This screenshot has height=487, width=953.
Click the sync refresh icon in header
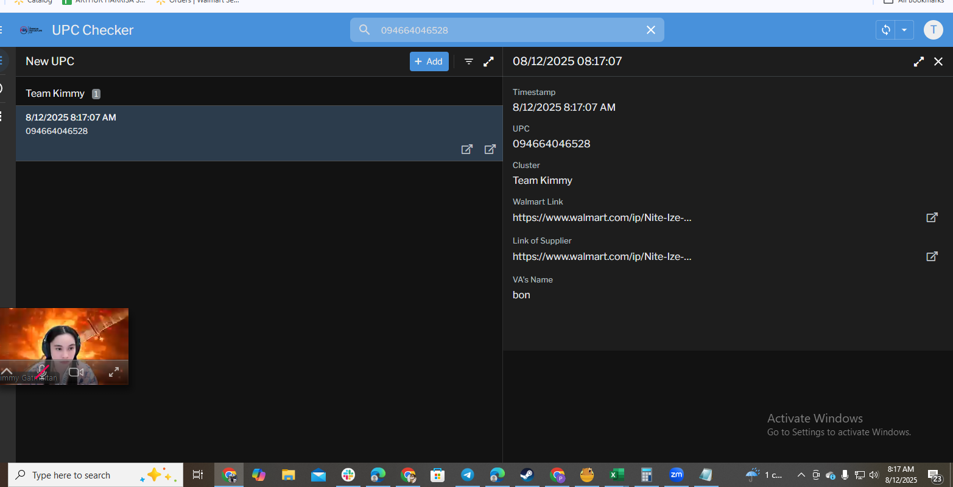point(885,30)
